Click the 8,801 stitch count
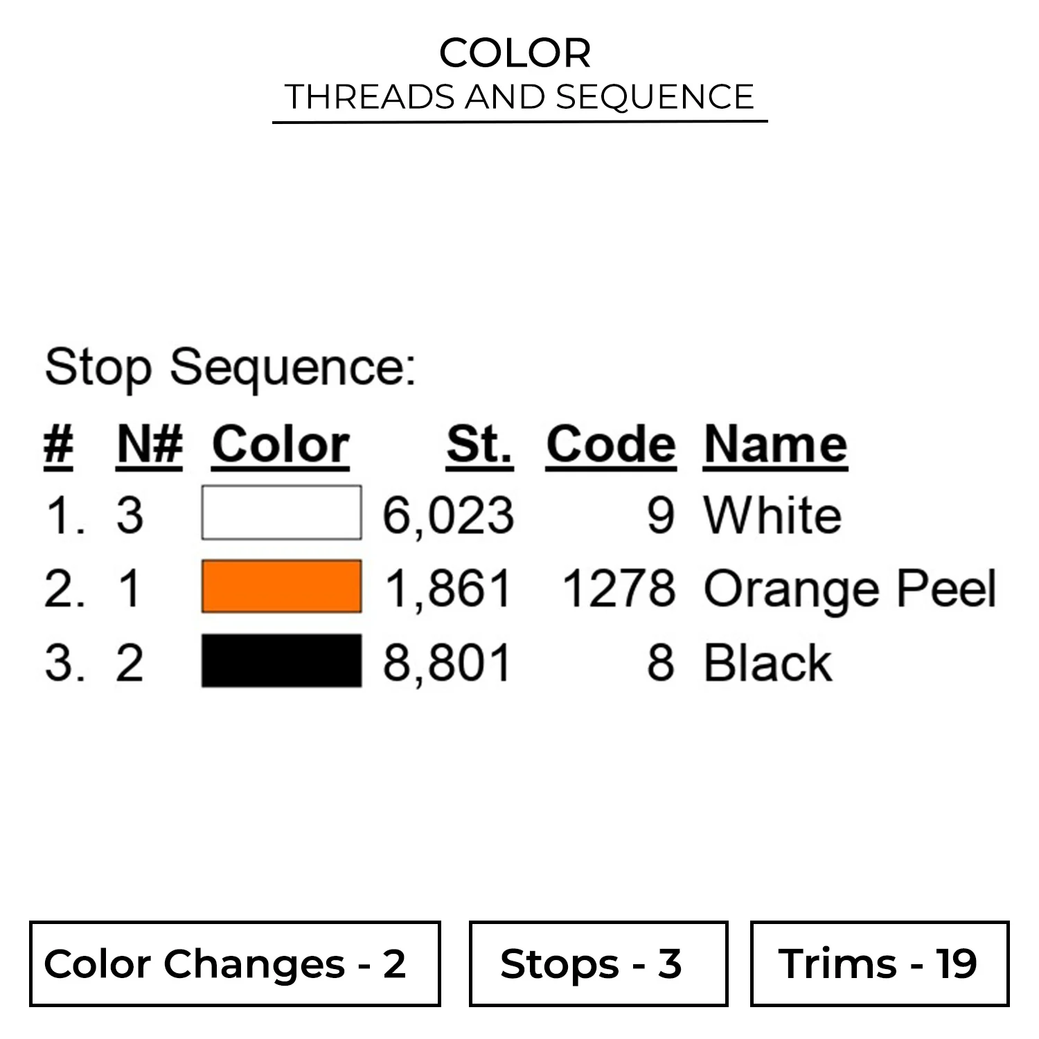1039x1039 pixels. tap(447, 663)
